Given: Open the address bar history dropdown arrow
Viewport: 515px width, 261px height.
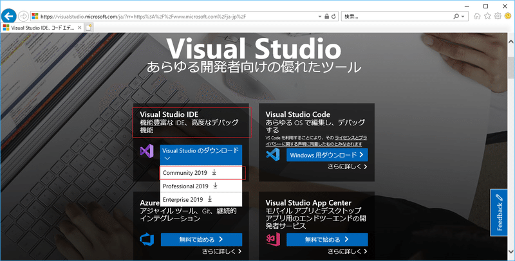Looking at the screenshot, I should [x=320, y=17].
